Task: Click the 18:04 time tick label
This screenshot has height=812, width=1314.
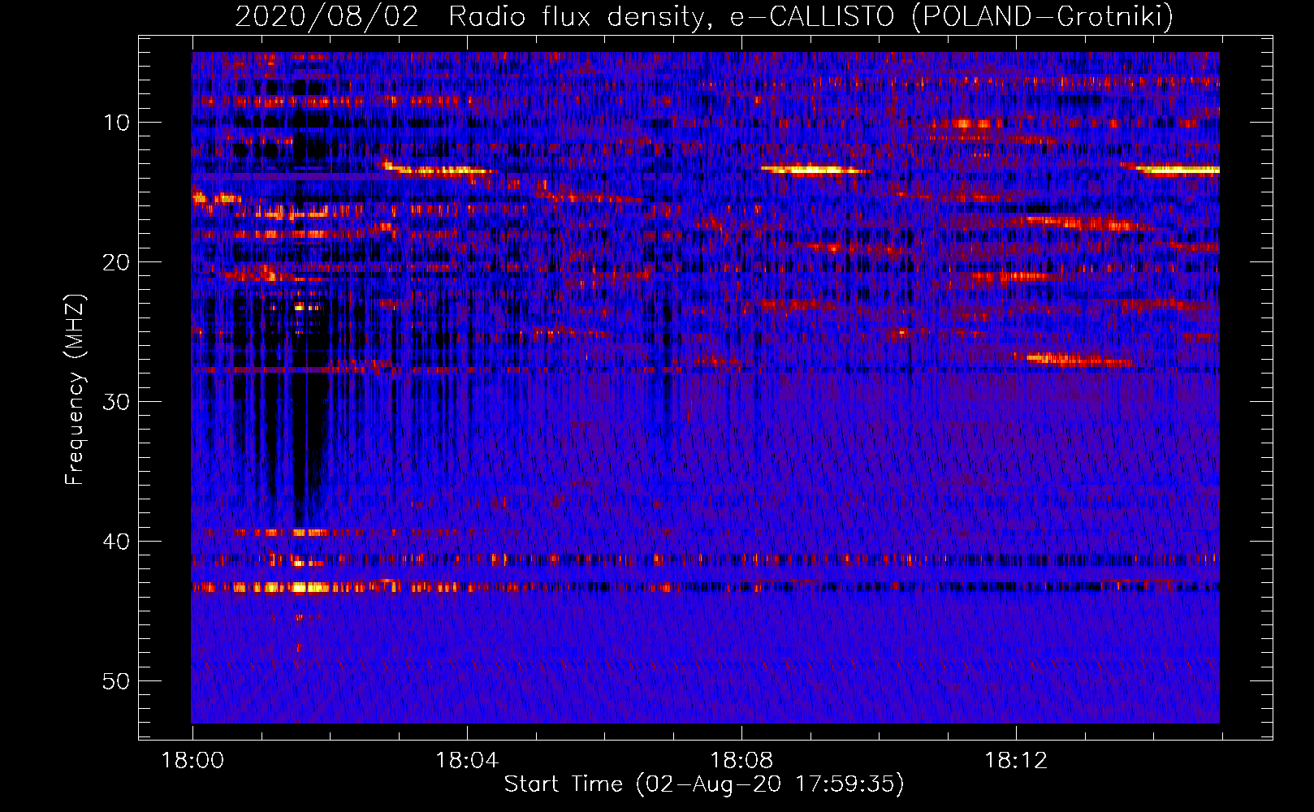Action: tap(467, 761)
